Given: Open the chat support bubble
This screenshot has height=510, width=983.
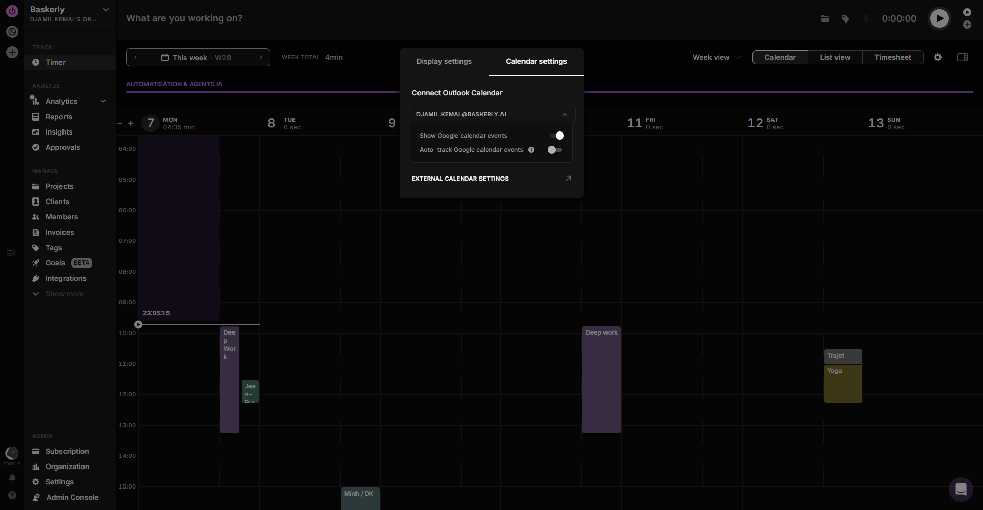Looking at the screenshot, I should (960, 490).
